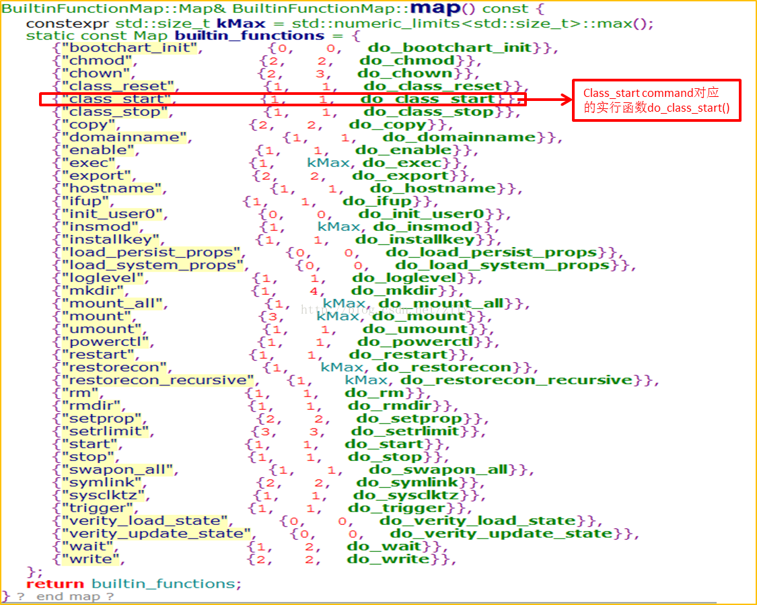Screen dimensions: 757x605
Task: Click the std::numeric_limits expression
Action: (x=471, y=24)
